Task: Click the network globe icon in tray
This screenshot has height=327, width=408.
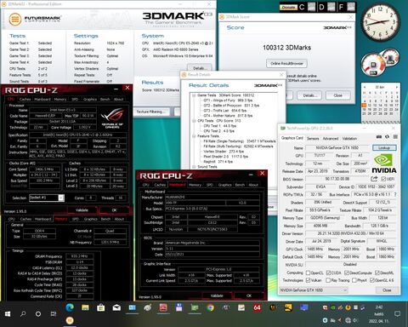Action: (x=348, y=320)
